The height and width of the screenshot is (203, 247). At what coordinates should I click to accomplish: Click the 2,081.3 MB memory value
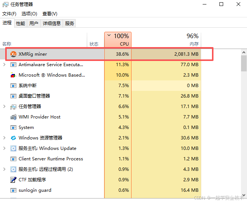[186, 54]
